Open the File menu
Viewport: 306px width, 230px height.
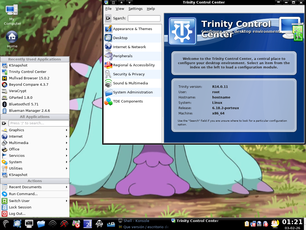(108, 9)
